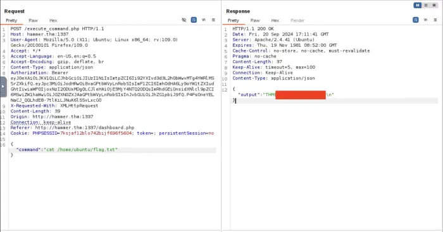Click Origin http://hammer.thm:1337 header
This screenshot has width=443, height=232.
point(52,117)
